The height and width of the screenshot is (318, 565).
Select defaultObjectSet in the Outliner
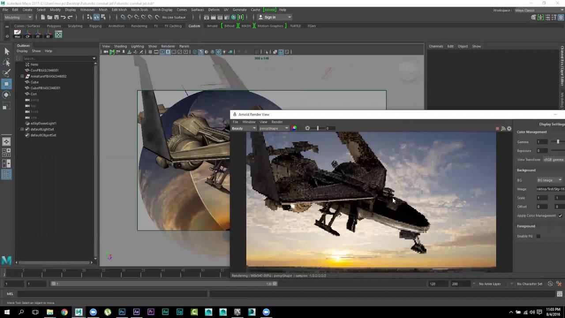coord(43,135)
